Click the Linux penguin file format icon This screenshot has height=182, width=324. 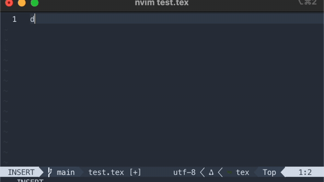point(211,173)
